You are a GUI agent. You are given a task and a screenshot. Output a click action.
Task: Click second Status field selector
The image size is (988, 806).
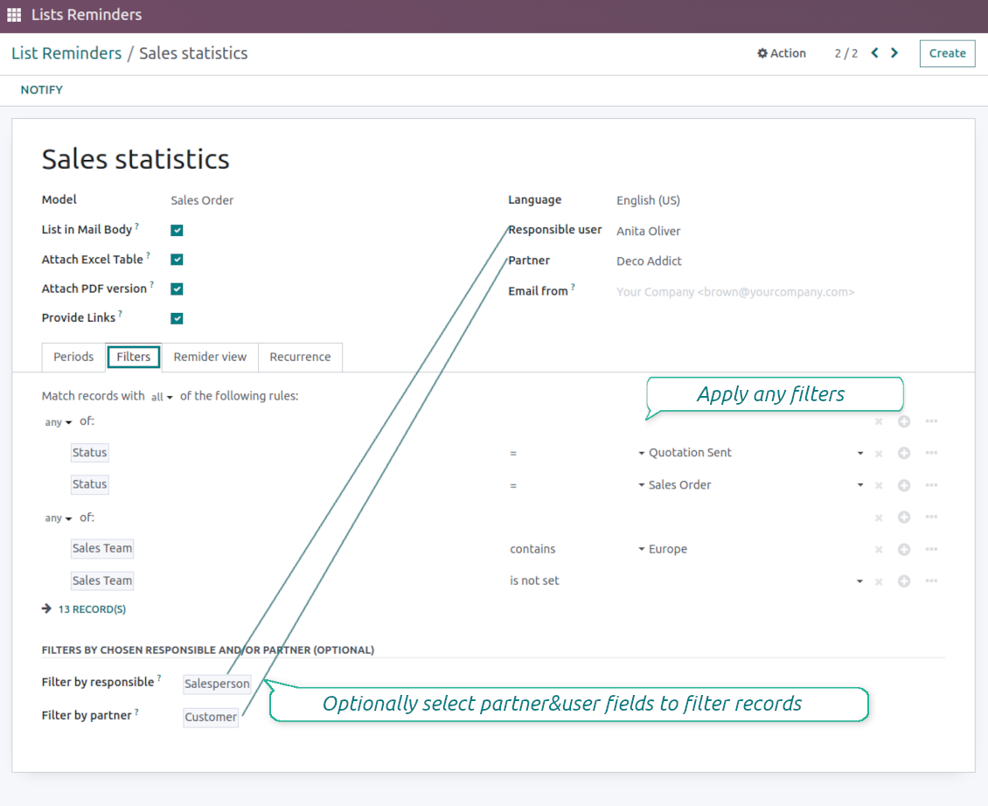(89, 484)
